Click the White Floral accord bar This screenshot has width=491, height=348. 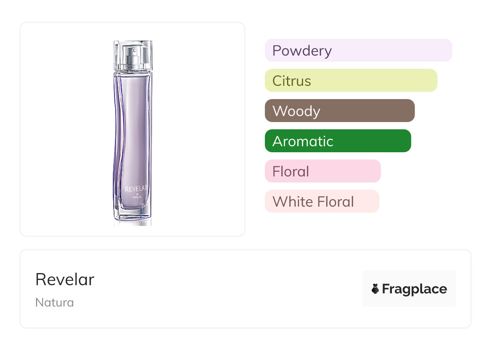point(322,201)
